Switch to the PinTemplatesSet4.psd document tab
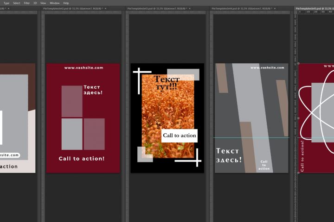334x222 pixels. pyautogui.click(x=241, y=8)
